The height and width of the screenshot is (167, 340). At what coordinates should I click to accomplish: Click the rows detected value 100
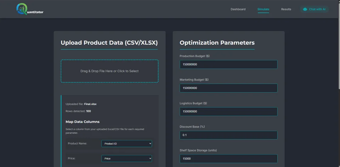(x=89, y=111)
